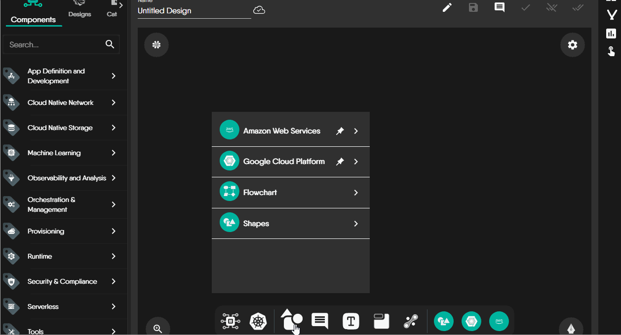The image size is (621, 335).
Task: Switch to the Designs tab
Action: click(x=79, y=10)
